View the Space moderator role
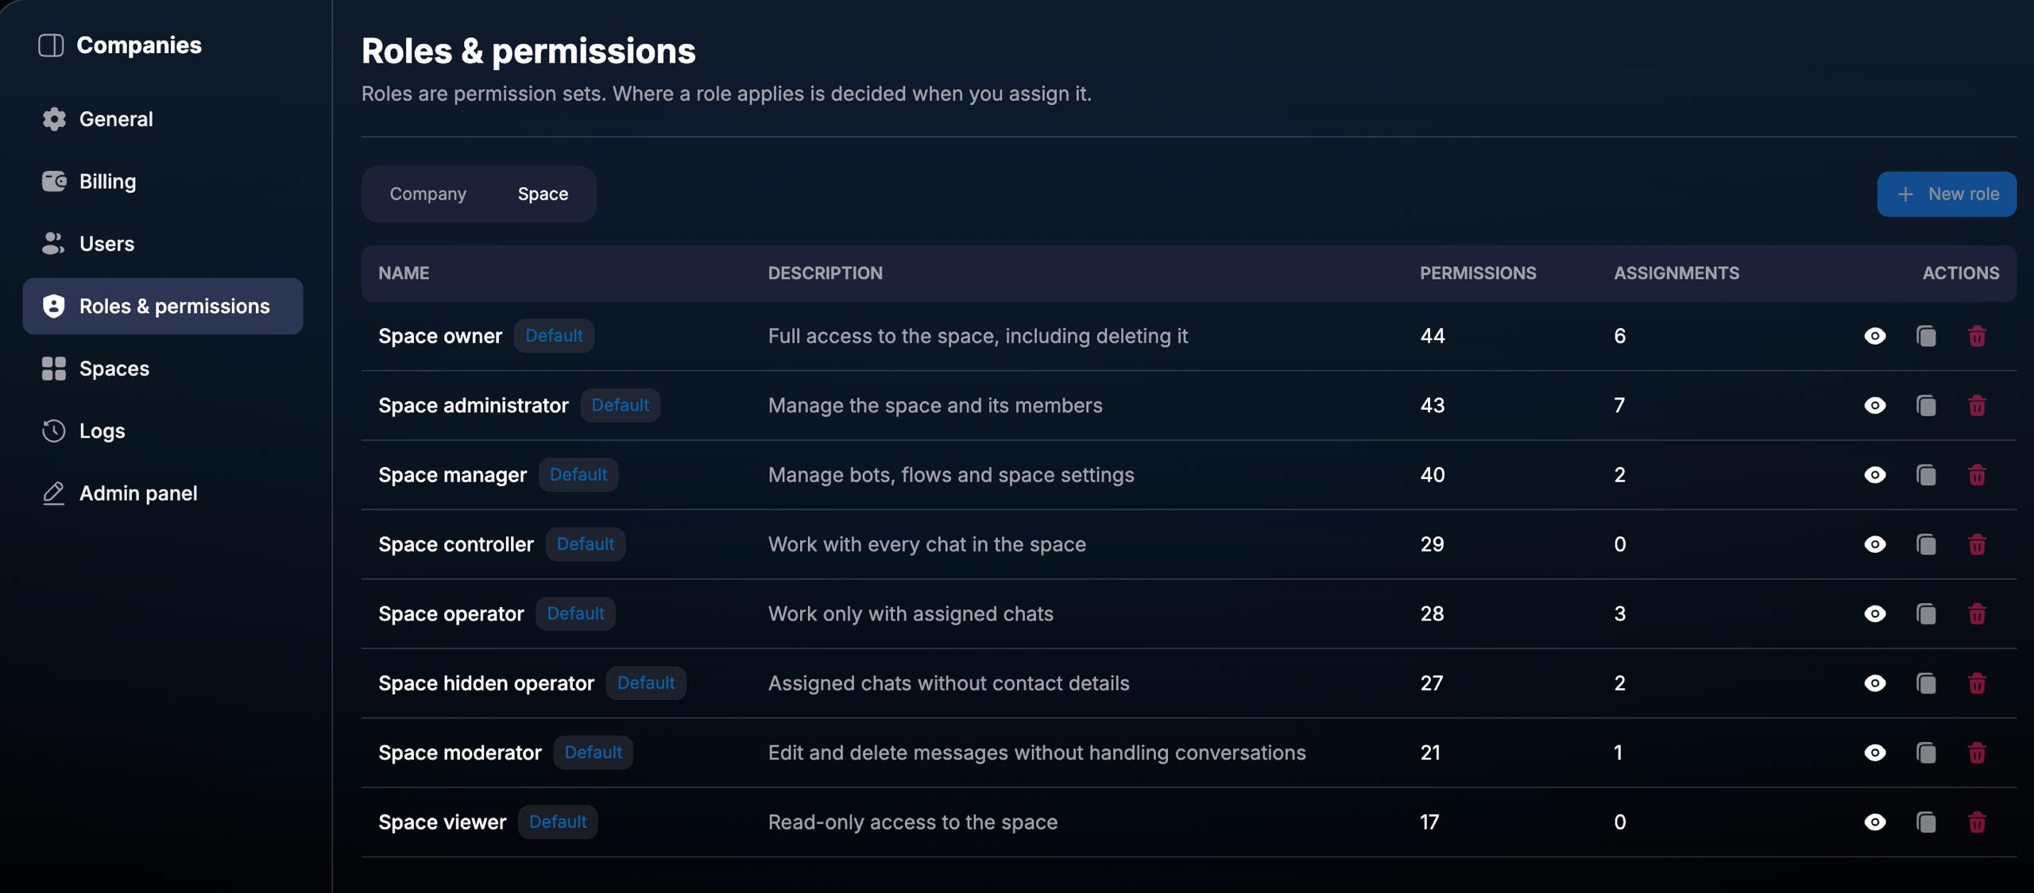Viewport: 2034px width, 893px height. (x=1875, y=753)
